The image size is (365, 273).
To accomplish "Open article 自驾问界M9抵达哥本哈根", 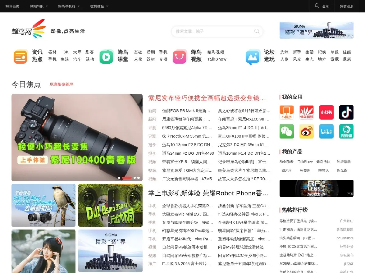I will coord(185,247).
